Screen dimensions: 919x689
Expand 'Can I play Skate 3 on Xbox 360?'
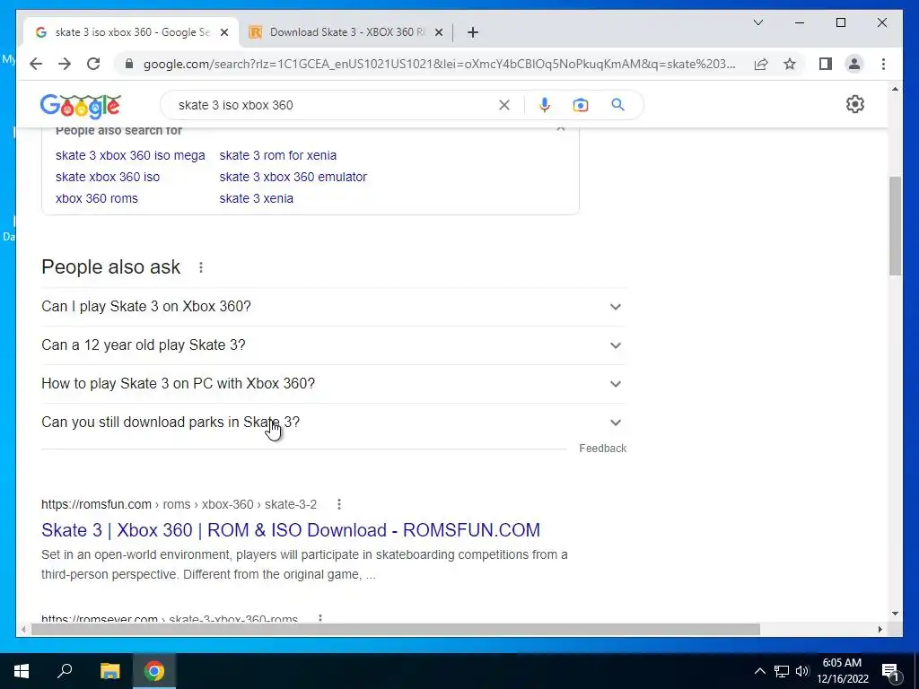tap(334, 307)
